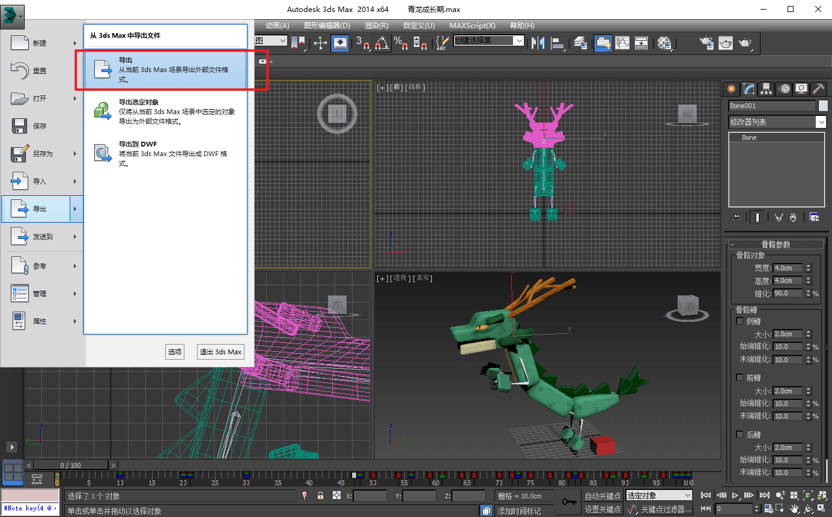Click the Play Animation control
832x517 pixels.
point(735,495)
